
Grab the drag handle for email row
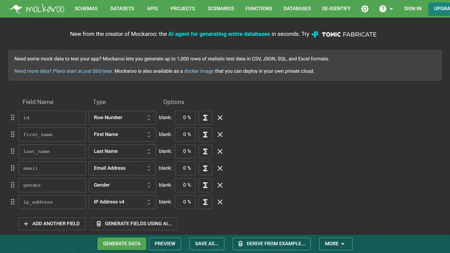point(13,168)
